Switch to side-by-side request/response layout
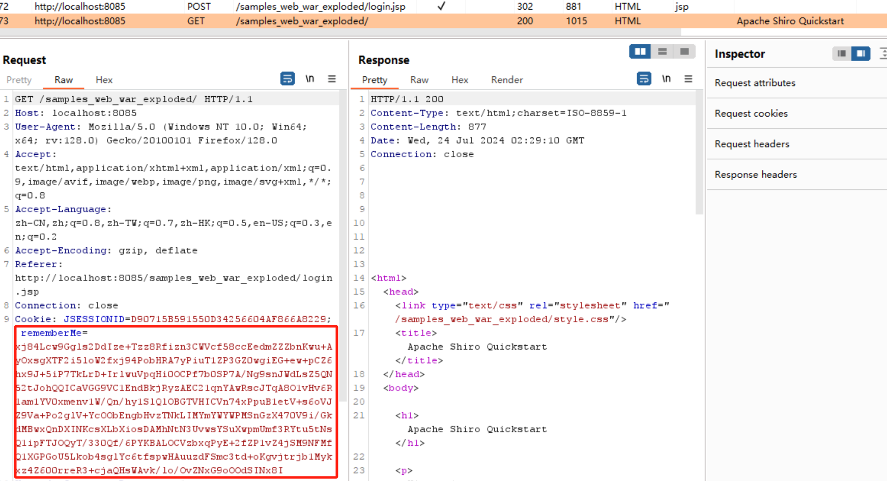The image size is (887, 481). [x=640, y=52]
